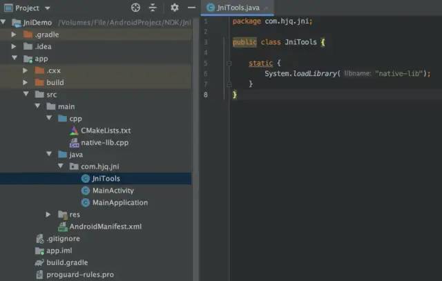Collapse the main folder arrow
The width and height of the screenshot is (442, 281).
37,106
